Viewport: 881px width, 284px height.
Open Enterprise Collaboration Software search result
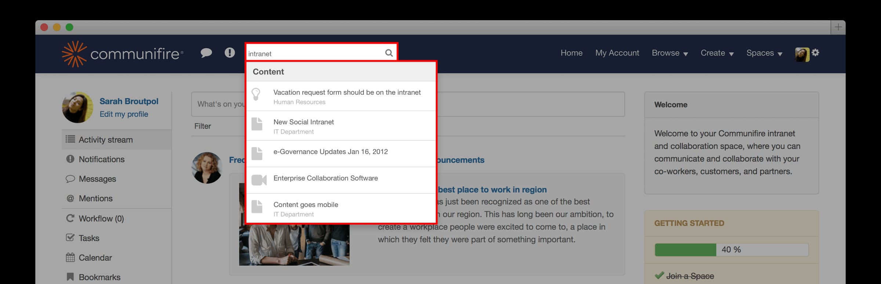341,180
